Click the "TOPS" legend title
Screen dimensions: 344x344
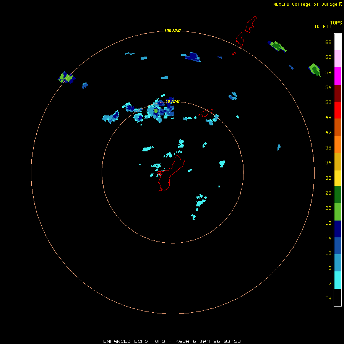(x=336, y=23)
